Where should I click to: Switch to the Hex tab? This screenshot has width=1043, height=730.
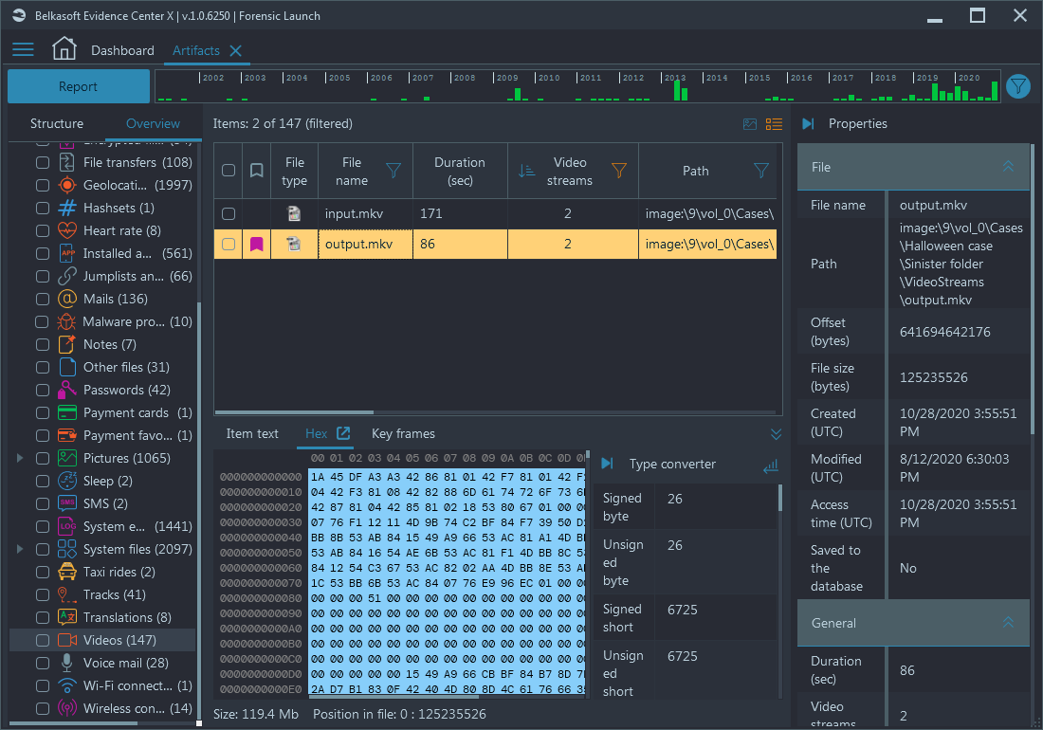point(316,433)
